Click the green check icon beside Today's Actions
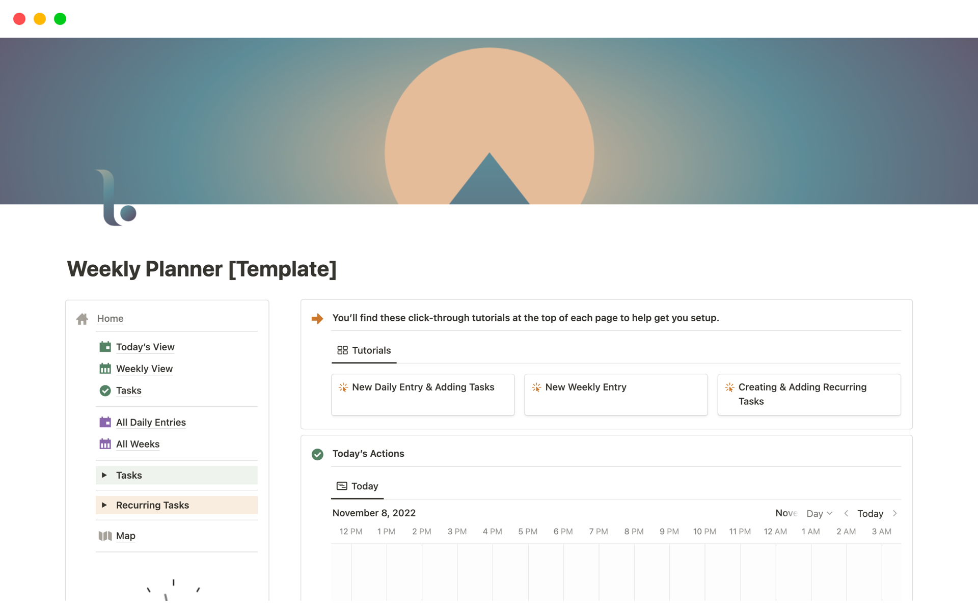 [x=318, y=454]
